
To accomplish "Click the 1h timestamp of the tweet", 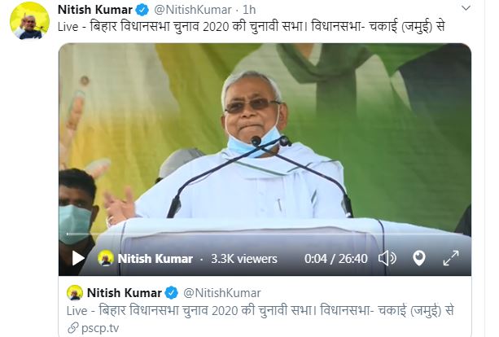I will point(249,10).
